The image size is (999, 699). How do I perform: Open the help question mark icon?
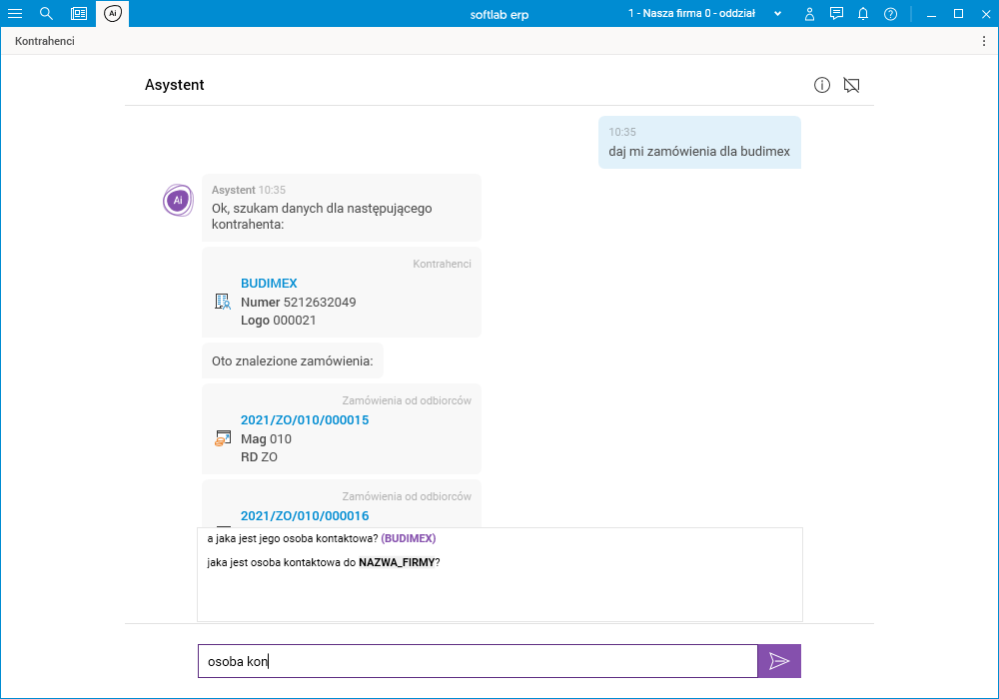pos(890,14)
